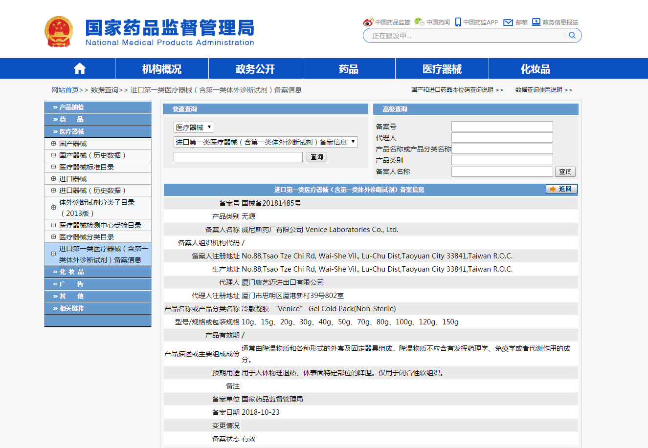Click 厦门市思明区厦港新村39号802室 address
This screenshot has width=648, height=448.
292,296
